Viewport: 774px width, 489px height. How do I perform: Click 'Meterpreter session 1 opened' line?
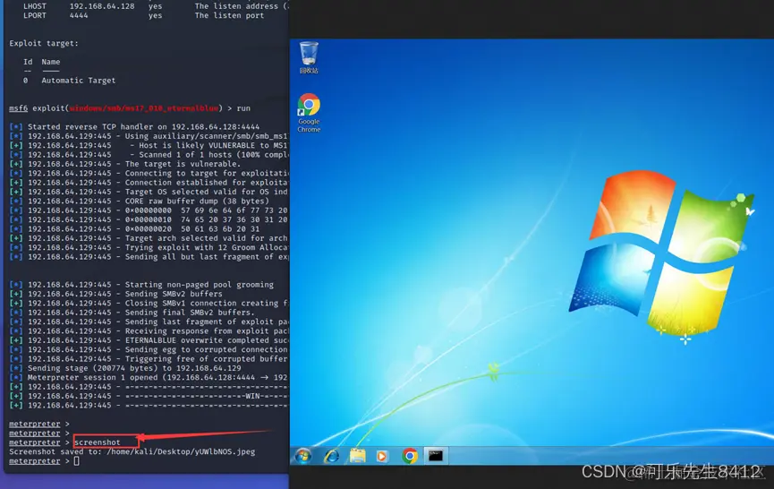tap(148, 377)
